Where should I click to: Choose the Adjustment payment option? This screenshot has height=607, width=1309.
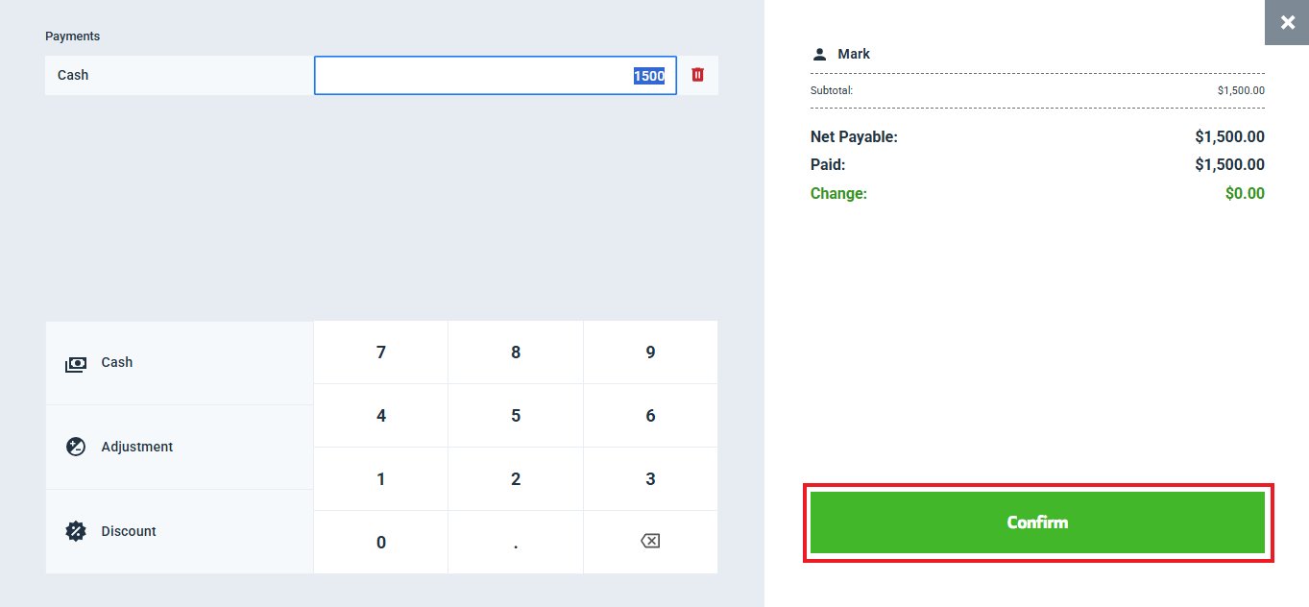tap(180, 448)
